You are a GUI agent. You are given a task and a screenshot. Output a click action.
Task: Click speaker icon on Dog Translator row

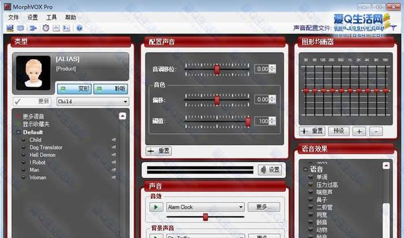(x=113, y=147)
